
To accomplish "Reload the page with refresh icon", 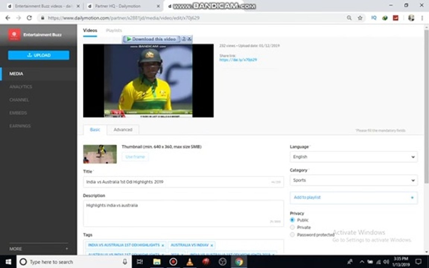I will coord(29,18).
